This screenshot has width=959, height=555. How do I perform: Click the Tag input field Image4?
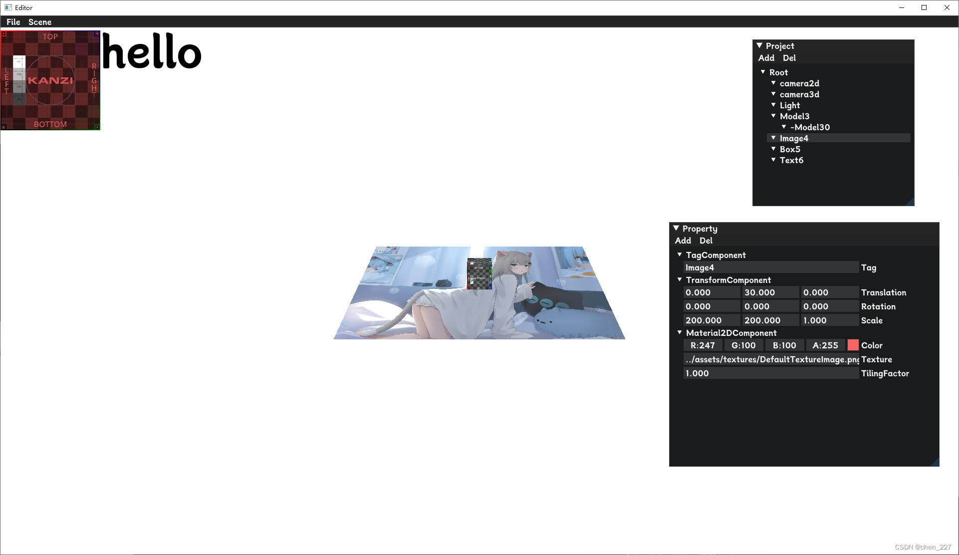click(771, 268)
